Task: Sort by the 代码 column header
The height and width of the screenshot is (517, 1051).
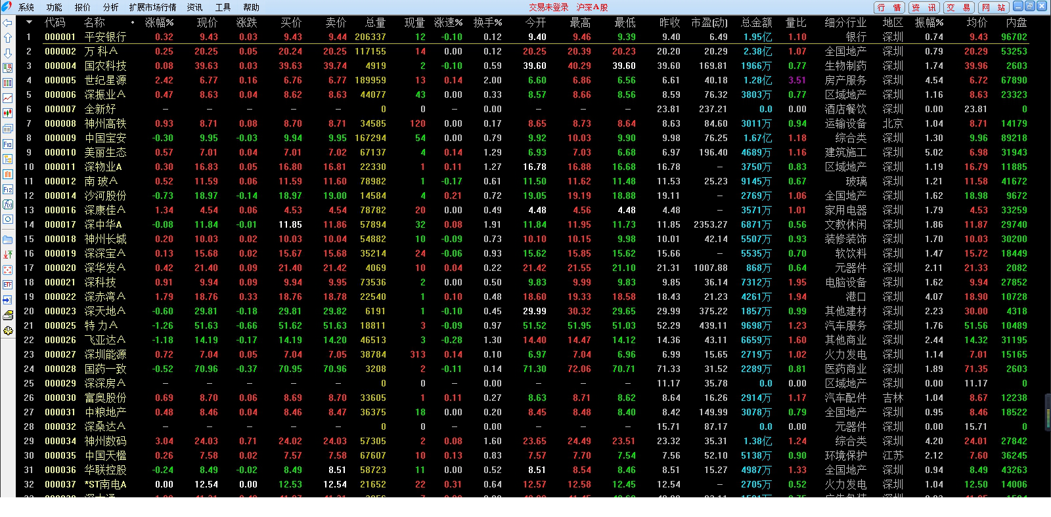Action: (55, 22)
